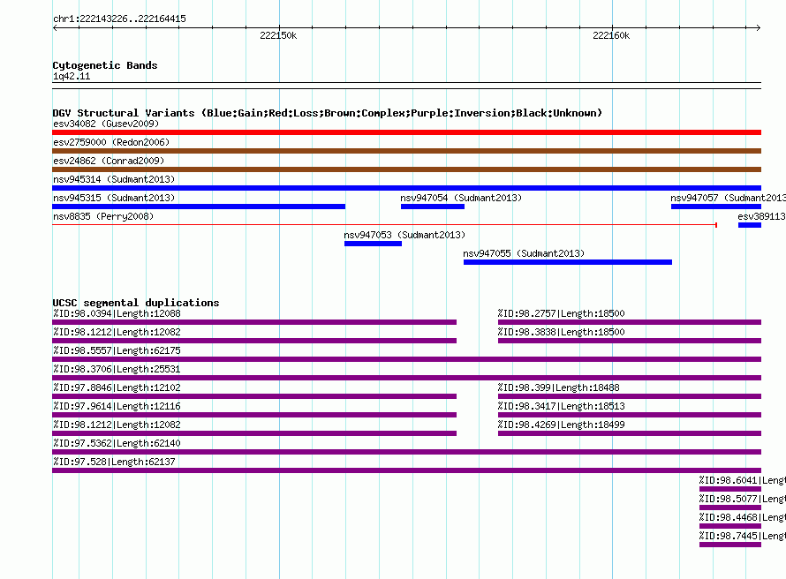Select the blue nsv945314 gain bar
The height and width of the screenshot is (579, 786).
tap(406, 188)
